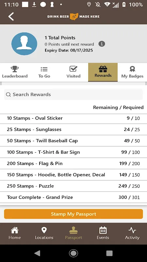Open the Leaderboard trophy tab
Image resolution: width=147 pixels, height=262 pixels.
click(15, 72)
